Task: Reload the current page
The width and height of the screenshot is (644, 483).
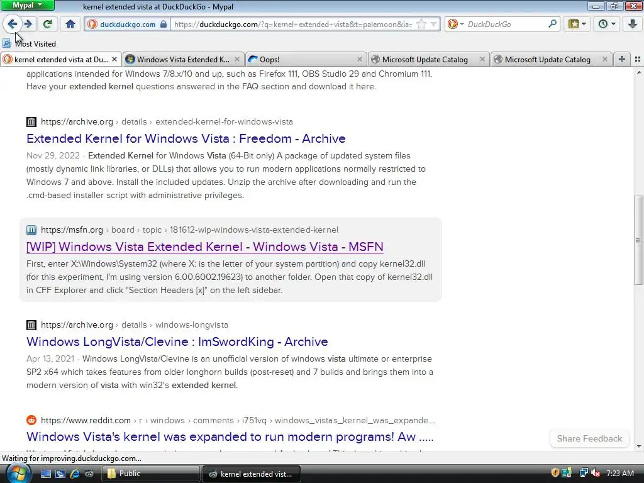Action: click(47, 24)
